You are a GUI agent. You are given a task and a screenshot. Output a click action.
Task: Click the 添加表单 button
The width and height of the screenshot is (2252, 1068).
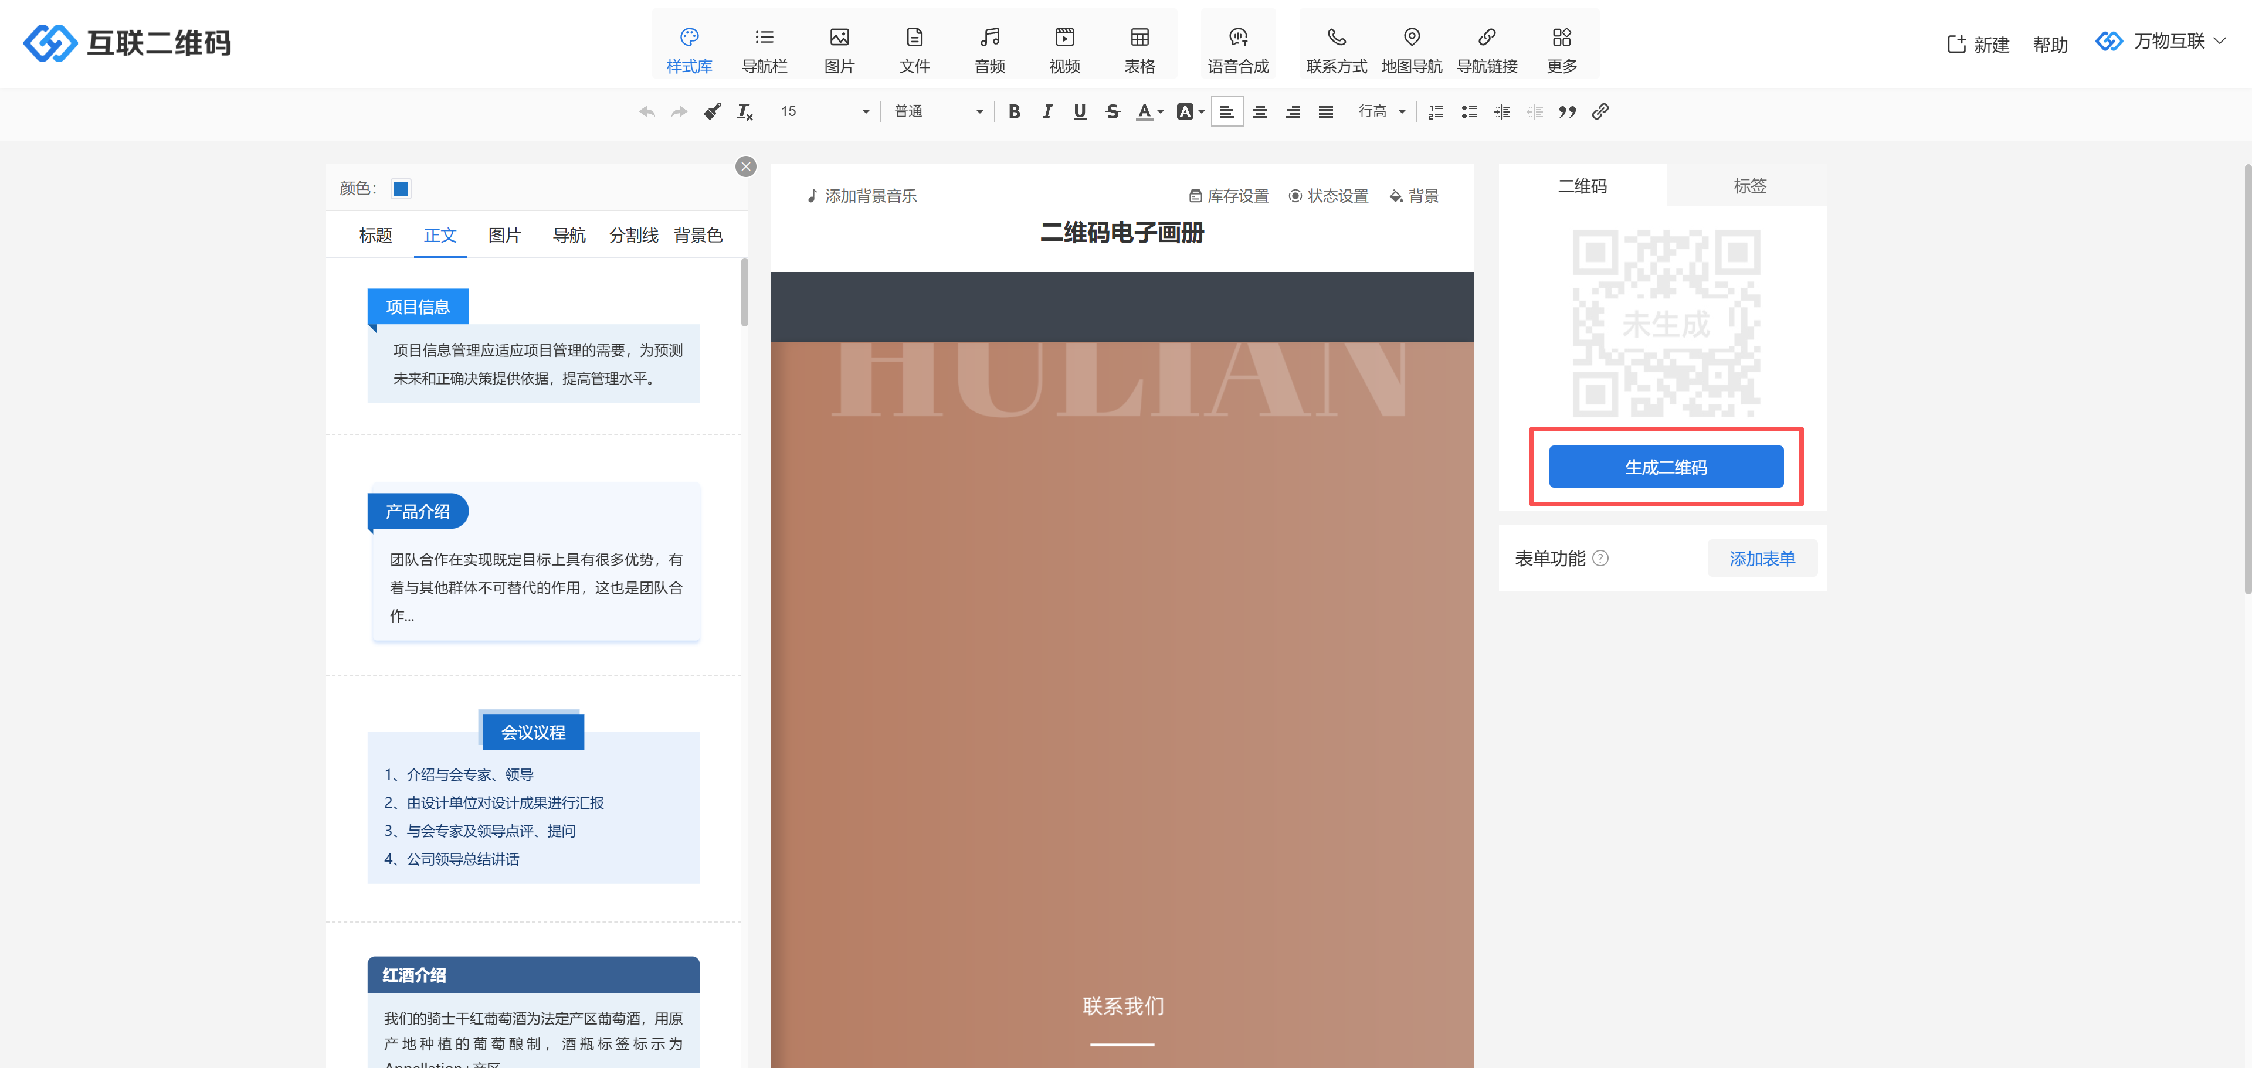[1762, 559]
